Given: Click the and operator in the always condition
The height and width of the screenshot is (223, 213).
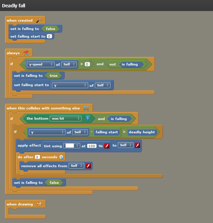Looking at the screenshot, I should [100, 64].
